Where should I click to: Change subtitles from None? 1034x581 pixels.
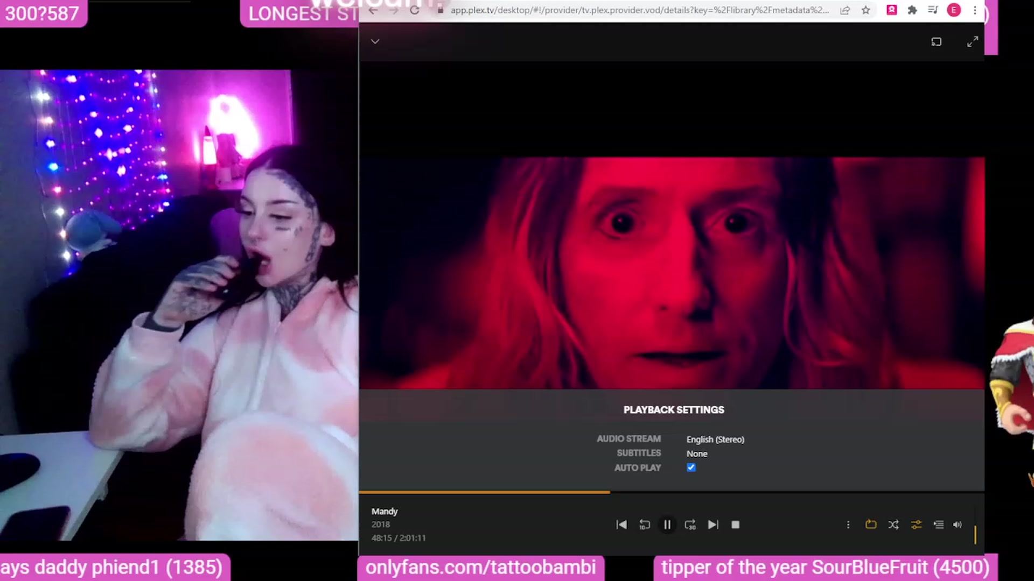point(697,454)
